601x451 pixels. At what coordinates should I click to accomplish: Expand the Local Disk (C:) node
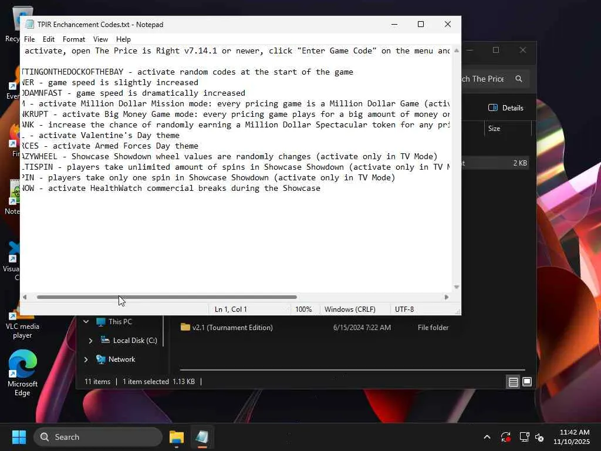pyautogui.click(x=90, y=340)
